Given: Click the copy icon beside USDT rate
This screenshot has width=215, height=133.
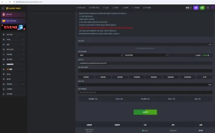Looking at the screenshot, I should [208, 55].
